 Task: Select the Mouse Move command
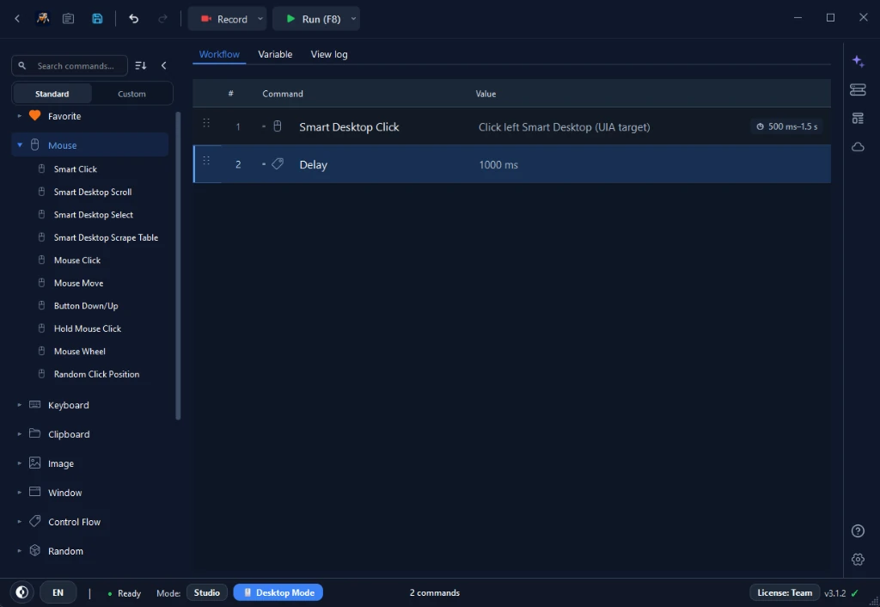78,283
